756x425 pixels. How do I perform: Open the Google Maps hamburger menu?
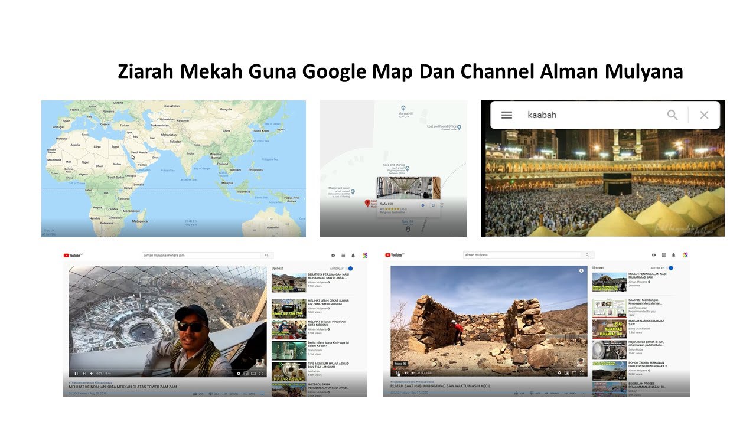(507, 115)
